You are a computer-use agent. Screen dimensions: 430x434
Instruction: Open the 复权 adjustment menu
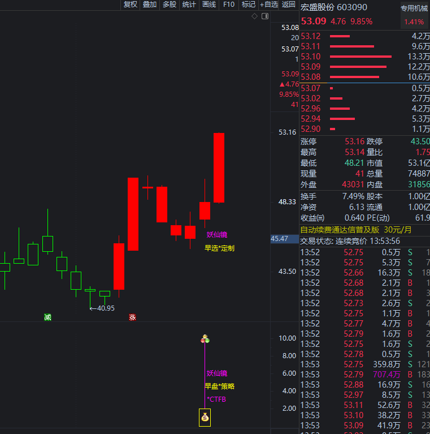[x=130, y=5]
